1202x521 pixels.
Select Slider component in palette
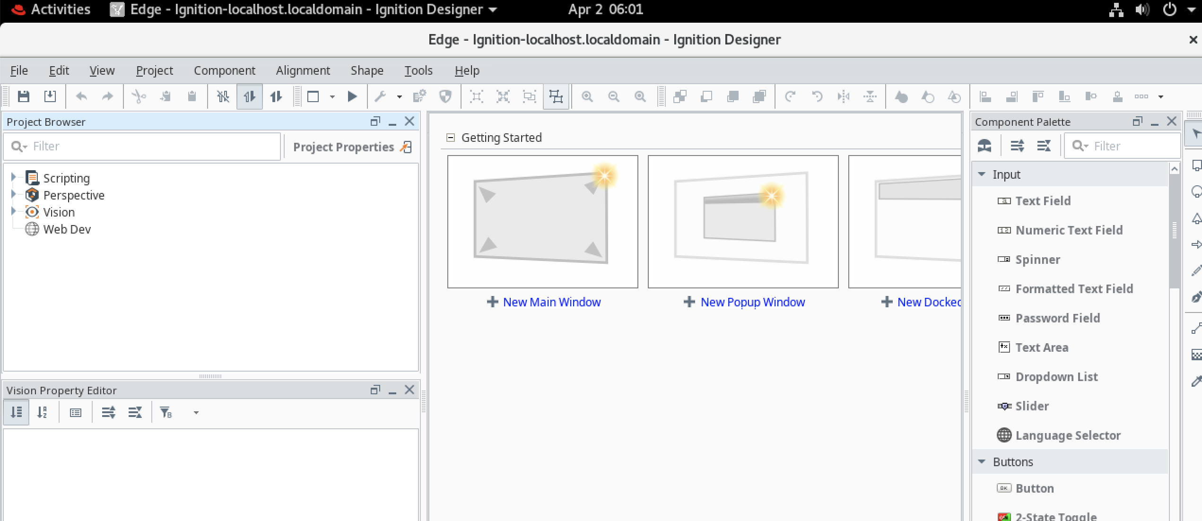click(x=1031, y=406)
